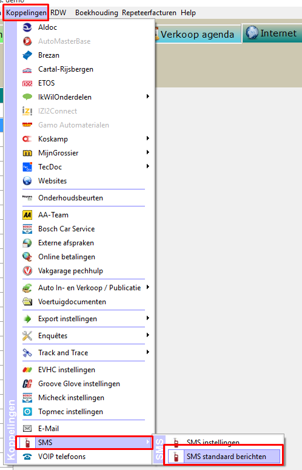Open the RDW menu
The image size is (302, 470).
58,13
